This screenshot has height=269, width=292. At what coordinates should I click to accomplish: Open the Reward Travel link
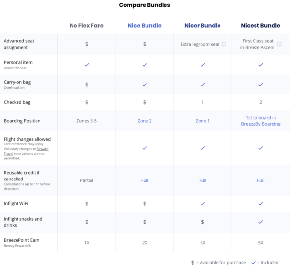click(x=26, y=151)
